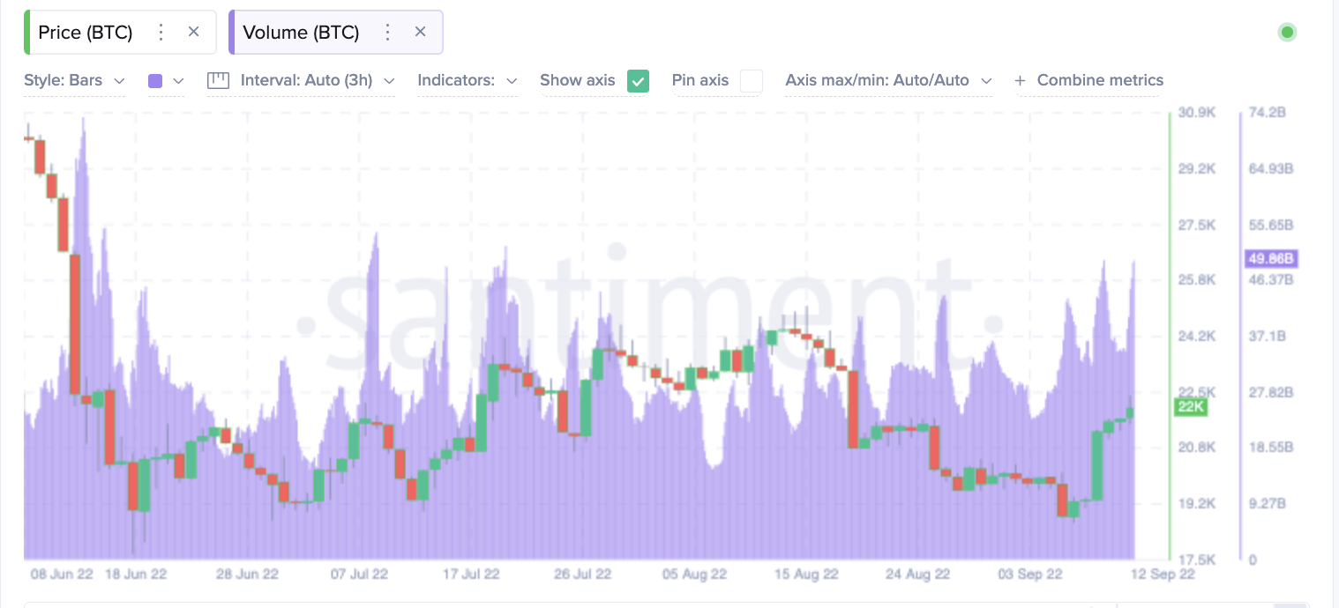1339x608 pixels.
Task: Disable the Show axis checkbox
Action: pos(638,81)
